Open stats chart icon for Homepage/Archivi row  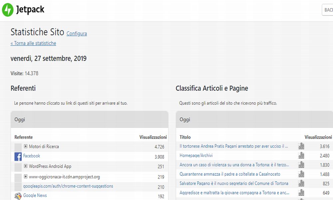[x=301, y=155]
